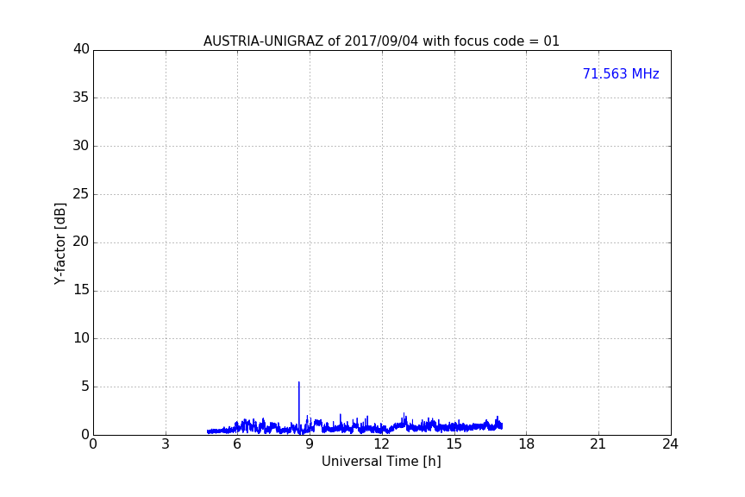Click the plot title 'AUSTRIA-UNIGRAZ of 2017/09/04'

[x=310, y=41]
